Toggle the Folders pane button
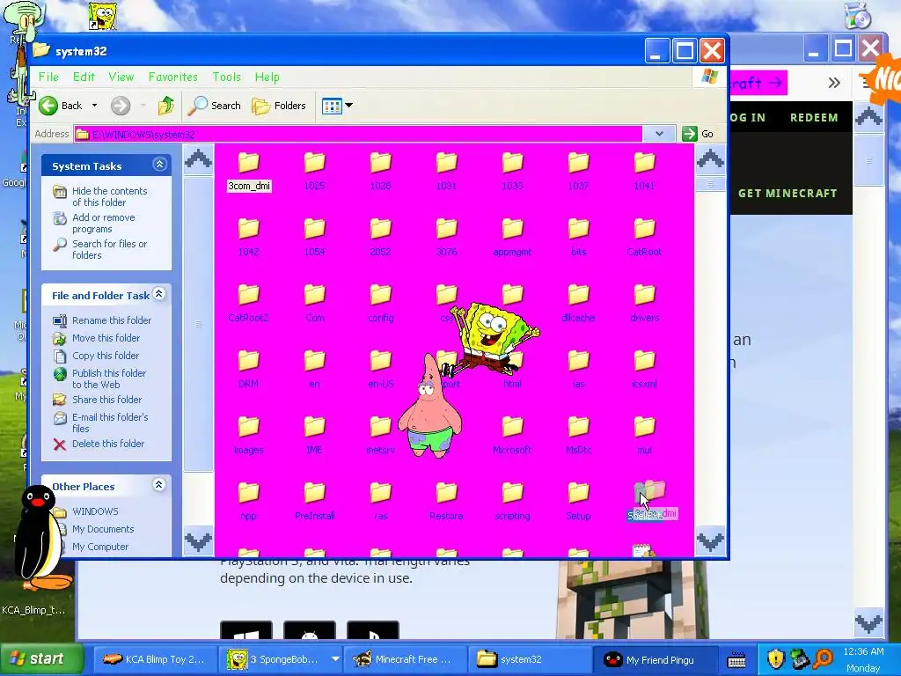The image size is (901, 676). coord(279,106)
